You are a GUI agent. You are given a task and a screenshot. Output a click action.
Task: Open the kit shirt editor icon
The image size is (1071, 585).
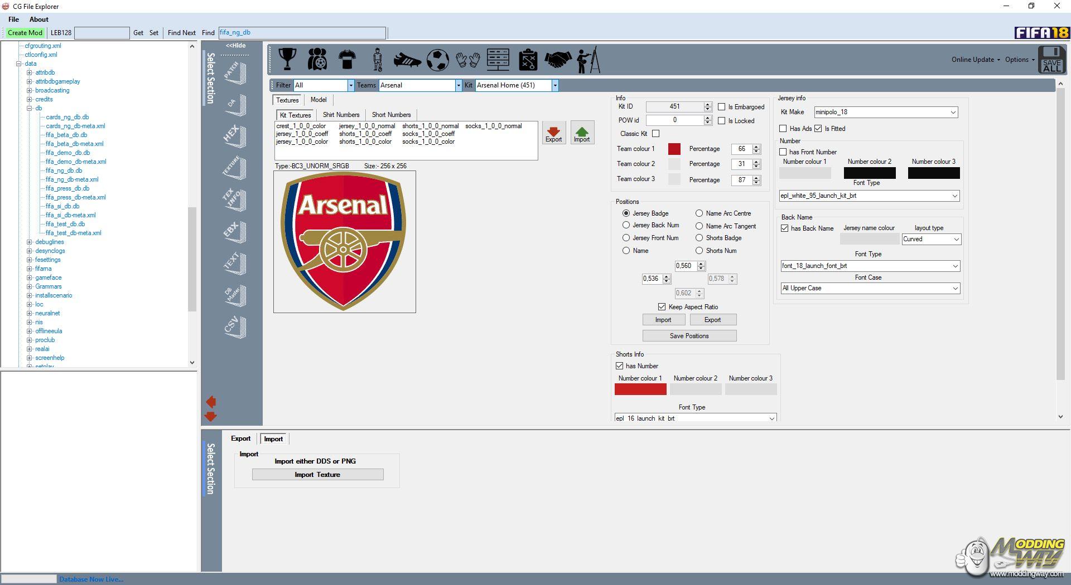coord(347,59)
